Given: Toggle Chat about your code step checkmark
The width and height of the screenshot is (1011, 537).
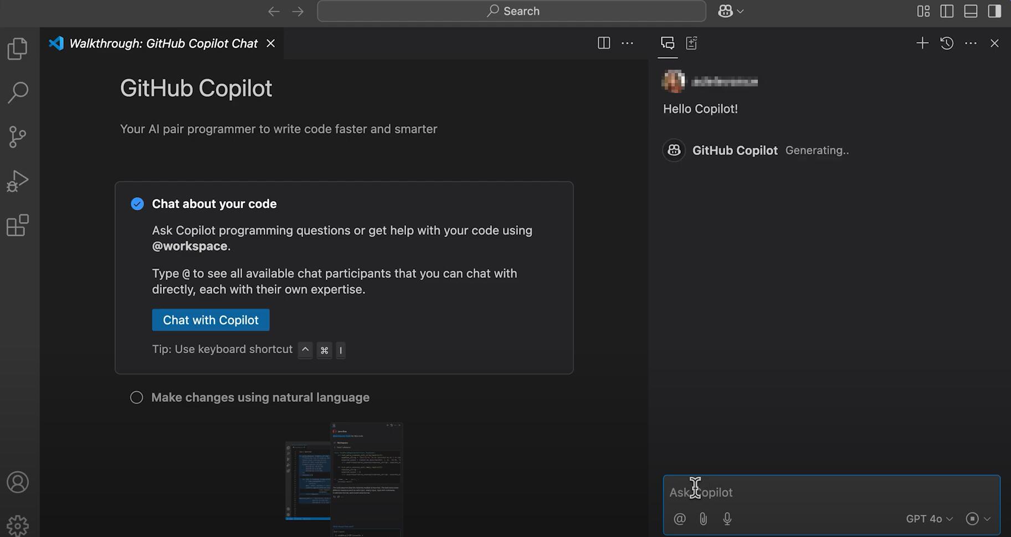Looking at the screenshot, I should (137, 204).
